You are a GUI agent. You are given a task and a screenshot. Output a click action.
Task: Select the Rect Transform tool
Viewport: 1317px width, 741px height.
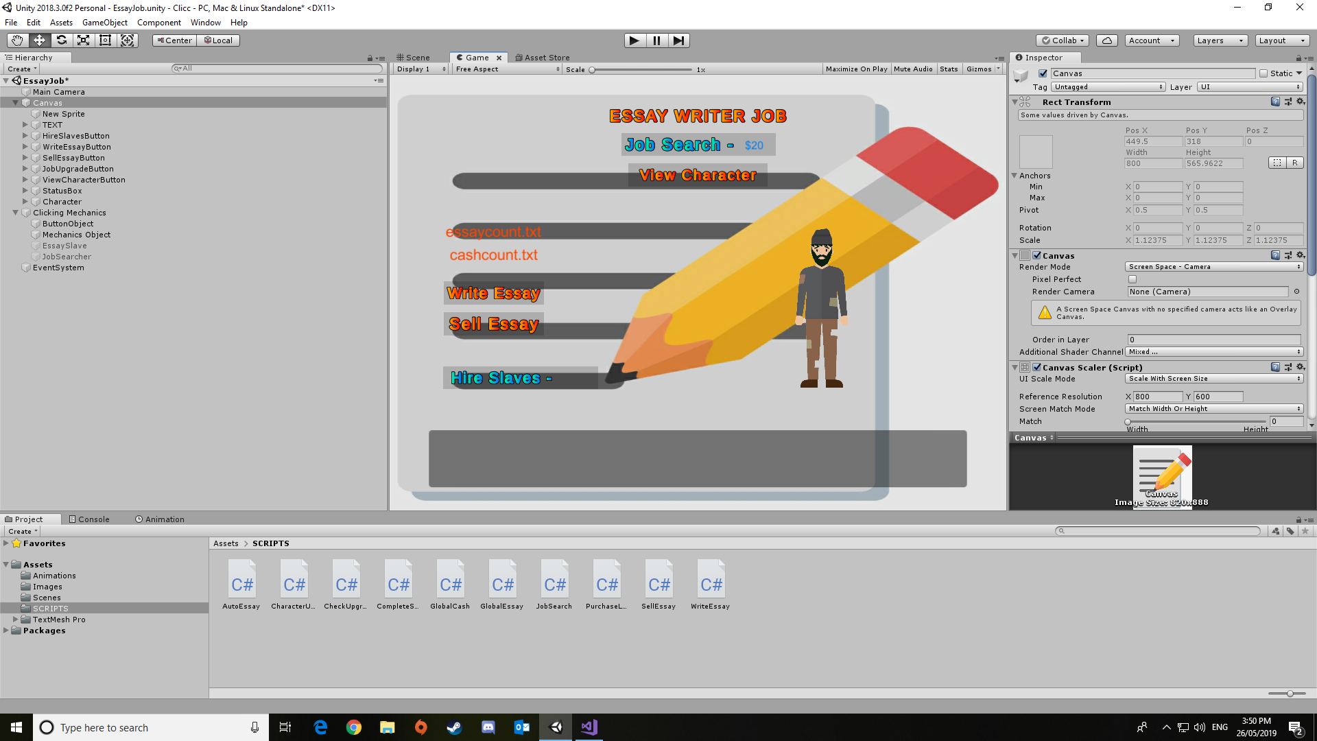click(105, 40)
